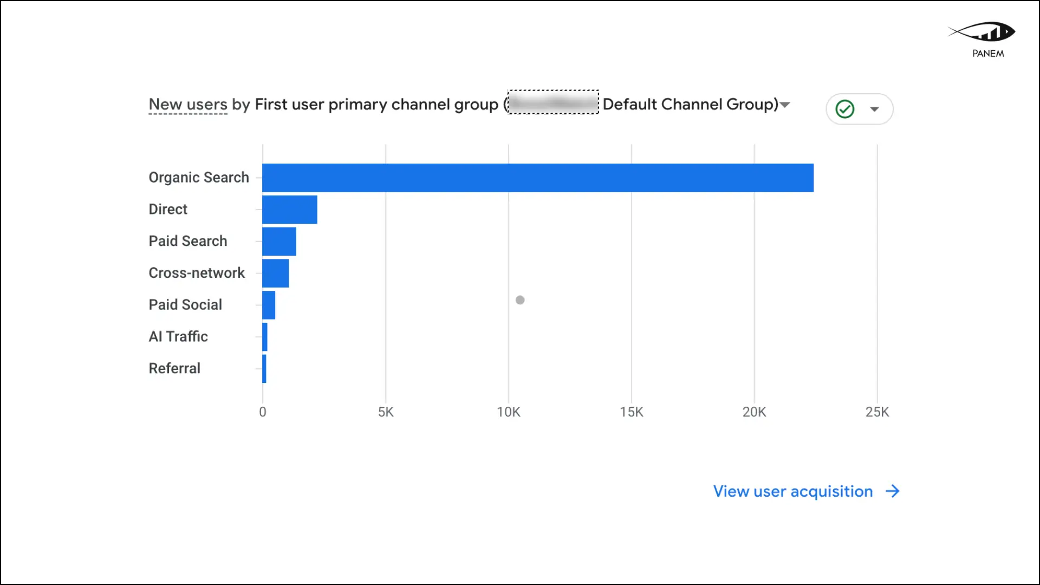Open the New users metric selector
This screenshot has width=1040, height=585.
click(188, 105)
